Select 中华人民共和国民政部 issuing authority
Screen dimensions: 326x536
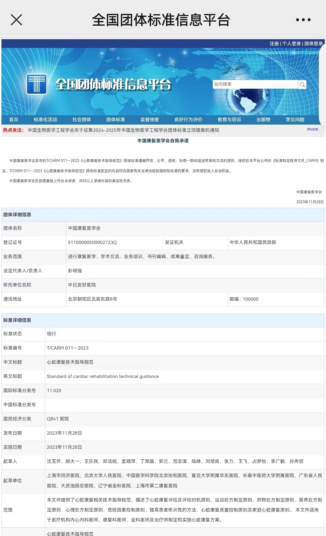tap(253, 243)
